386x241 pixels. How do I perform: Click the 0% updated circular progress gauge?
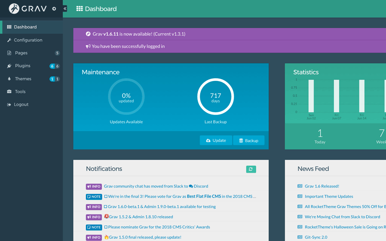(x=126, y=97)
